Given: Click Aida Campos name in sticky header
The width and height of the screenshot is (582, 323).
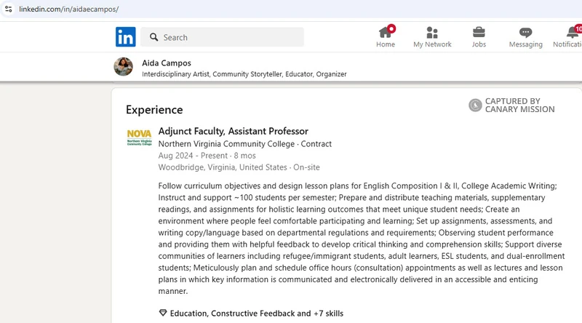Looking at the screenshot, I should 167,63.
